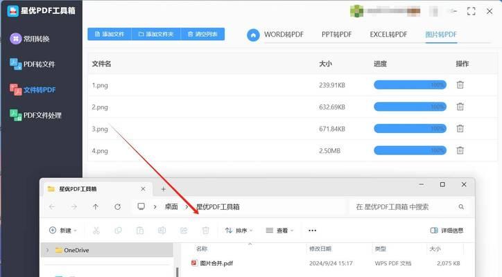Open the PDF转文件 sidebar section
The width and height of the screenshot is (502, 277).
[x=33, y=64]
